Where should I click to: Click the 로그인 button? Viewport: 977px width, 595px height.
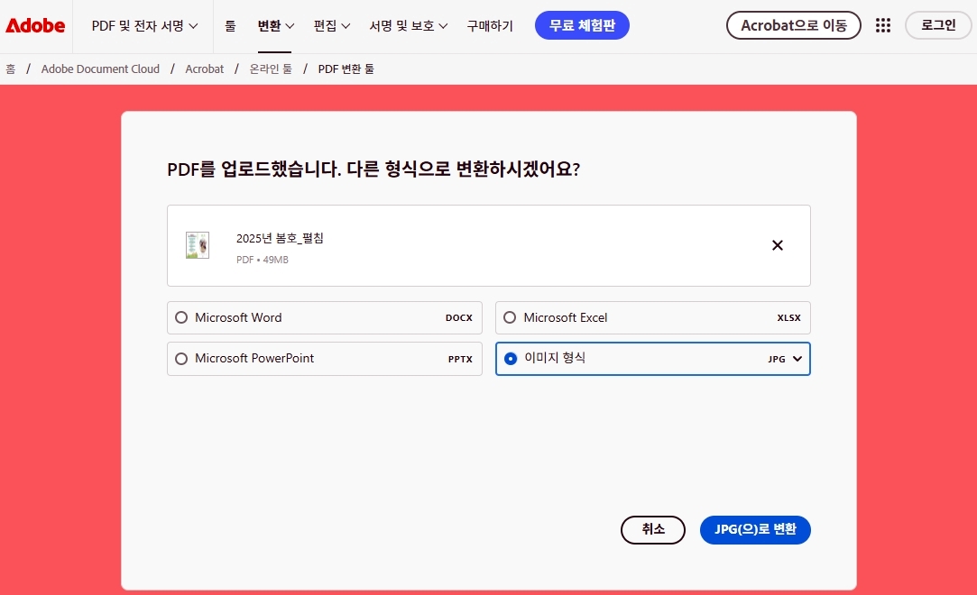(x=938, y=25)
